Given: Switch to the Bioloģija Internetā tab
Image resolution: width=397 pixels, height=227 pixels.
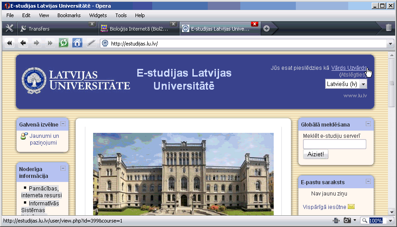Looking at the screenshot, I should point(139,29).
